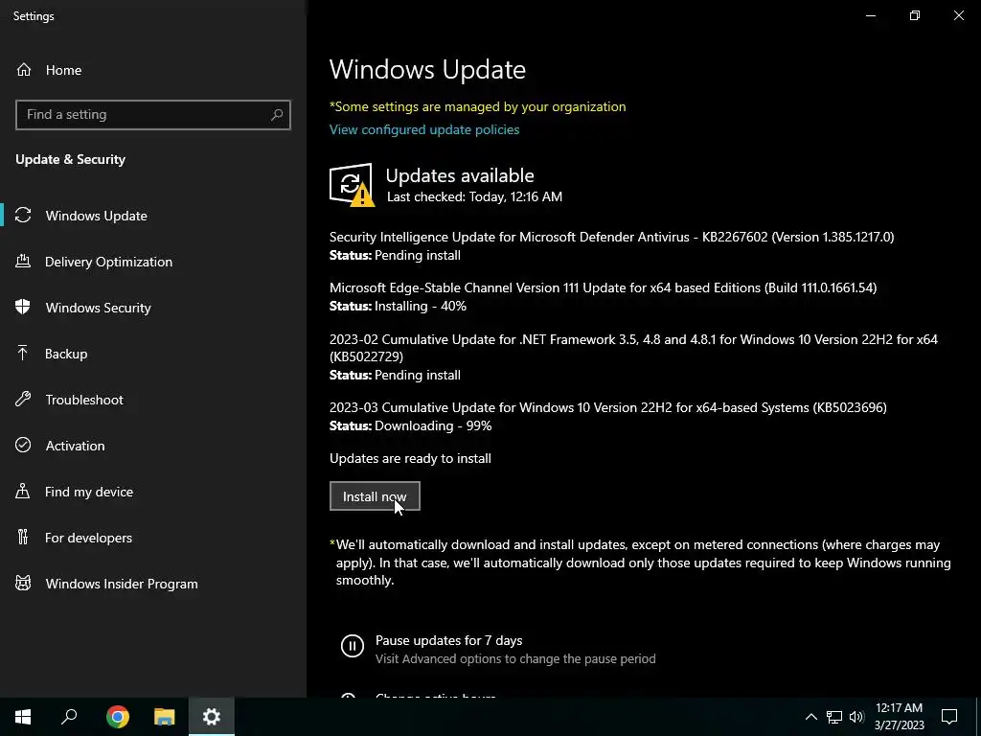Image resolution: width=981 pixels, height=736 pixels.
Task: Open taskbar search
Action: coord(69,717)
